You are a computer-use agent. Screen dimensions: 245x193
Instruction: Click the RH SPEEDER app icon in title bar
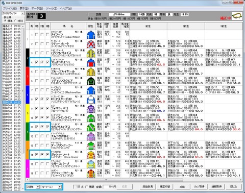[x=3, y=3]
